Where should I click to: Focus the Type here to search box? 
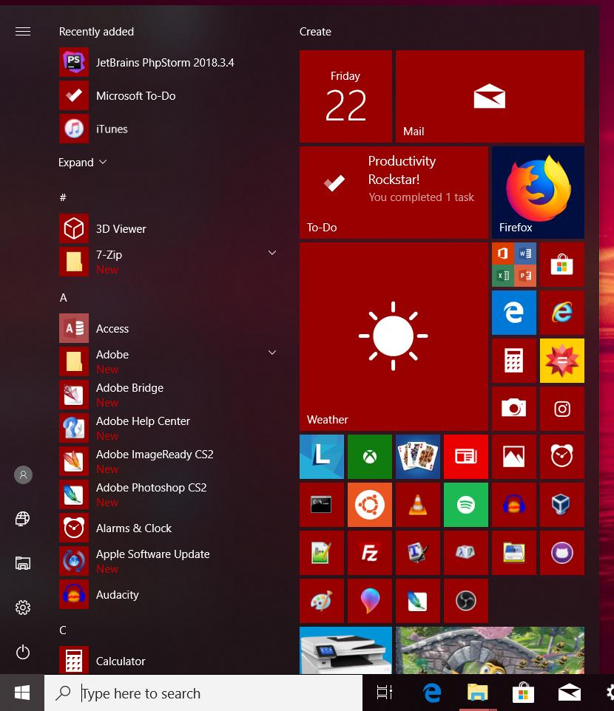point(203,693)
